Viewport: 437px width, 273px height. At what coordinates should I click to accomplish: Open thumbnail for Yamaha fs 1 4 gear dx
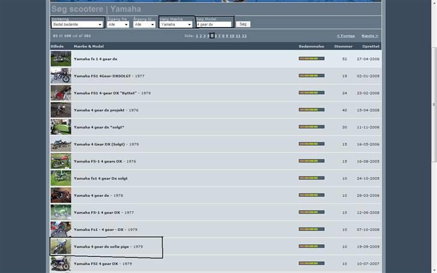(61, 59)
